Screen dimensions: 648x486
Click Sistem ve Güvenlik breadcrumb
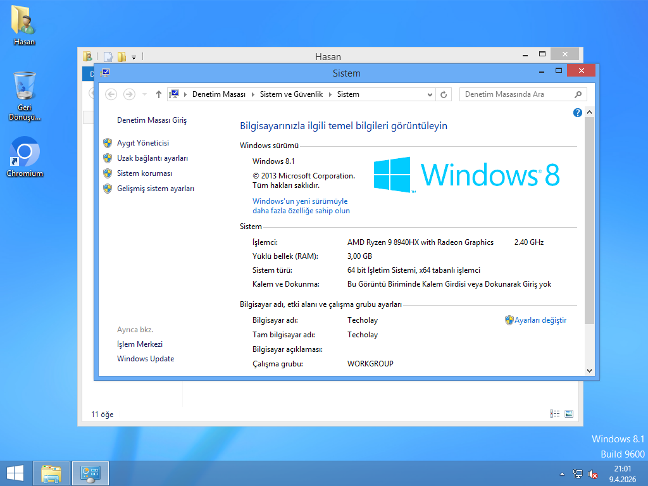pos(291,94)
